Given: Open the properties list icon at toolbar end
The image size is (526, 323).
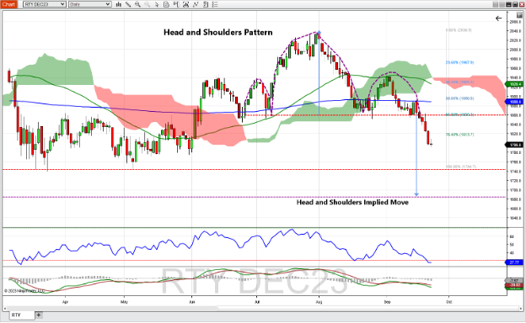Looking at the screenshot, I should [x=215, y=4].
